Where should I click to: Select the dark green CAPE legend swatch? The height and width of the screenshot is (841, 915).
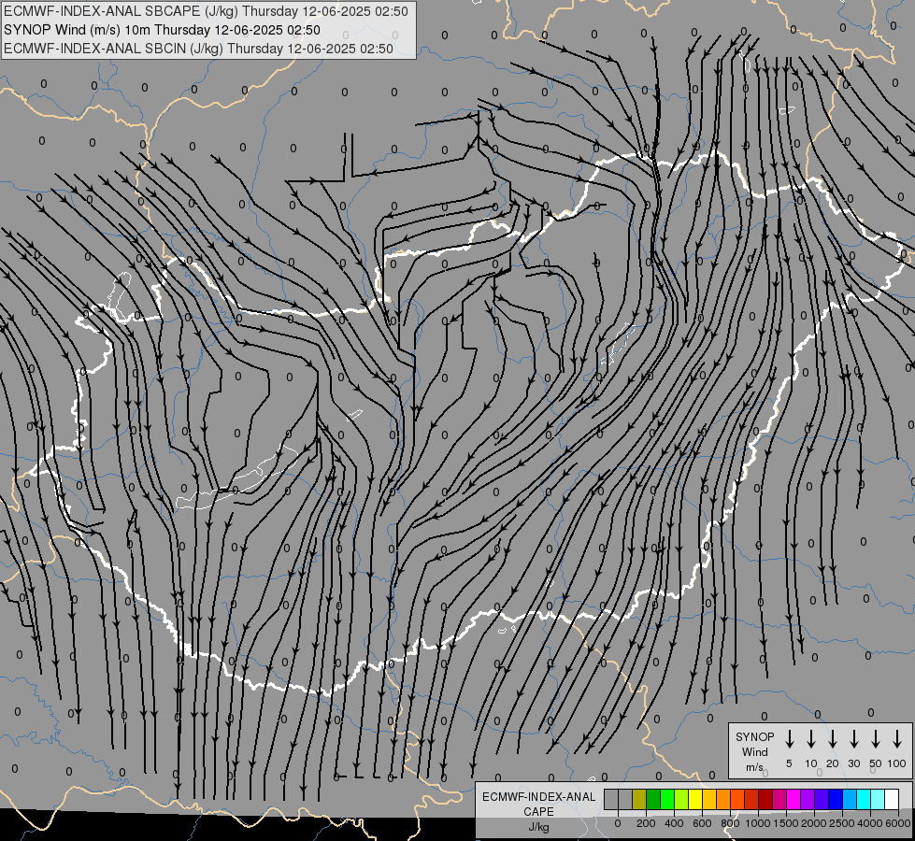(x=653, y=799)
